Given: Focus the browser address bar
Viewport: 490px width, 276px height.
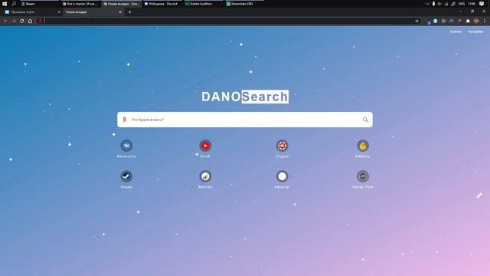Looking at the screenshot, I should [228, 21].
